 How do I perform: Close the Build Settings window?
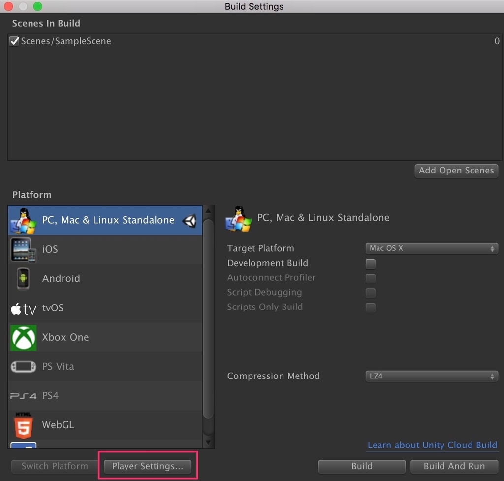pos(8,6)
